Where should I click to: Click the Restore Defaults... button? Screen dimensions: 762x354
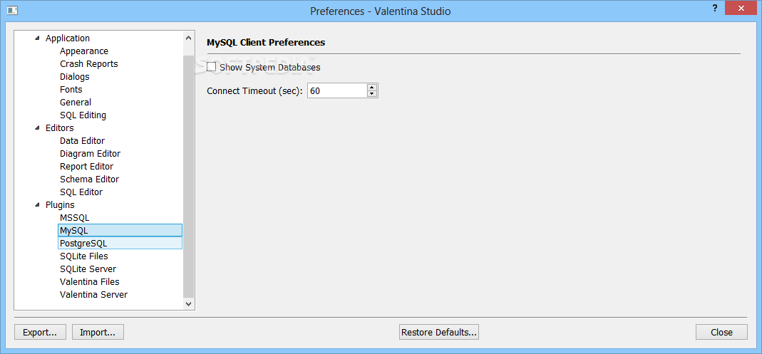(439, 332)
